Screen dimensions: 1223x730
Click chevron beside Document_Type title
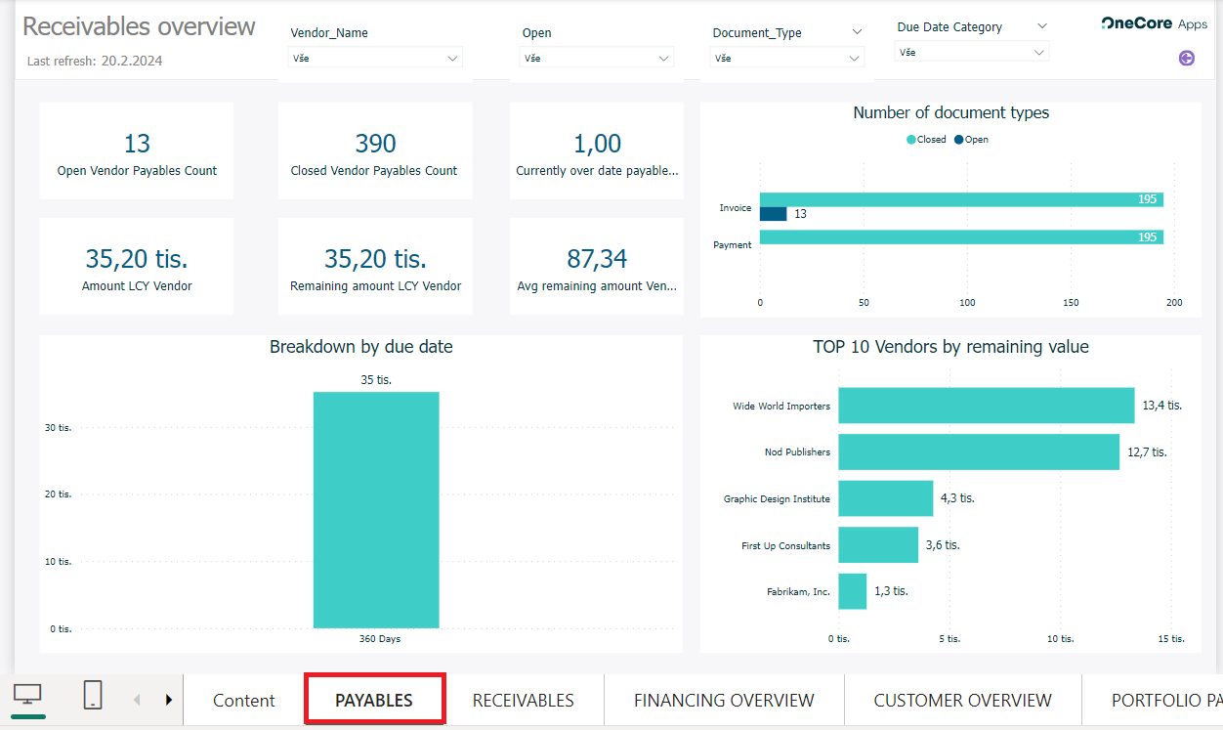(x=857, y=32)
